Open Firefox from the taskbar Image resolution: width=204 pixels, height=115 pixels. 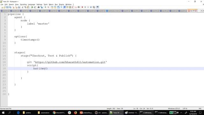pyautogui.click(x=75, y=113)
